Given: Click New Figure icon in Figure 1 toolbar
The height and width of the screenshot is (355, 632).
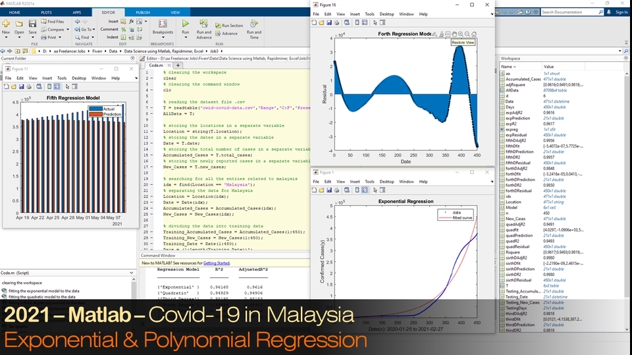Looking at the screenshot, I should pyautogui.click(x=314, y=190).
